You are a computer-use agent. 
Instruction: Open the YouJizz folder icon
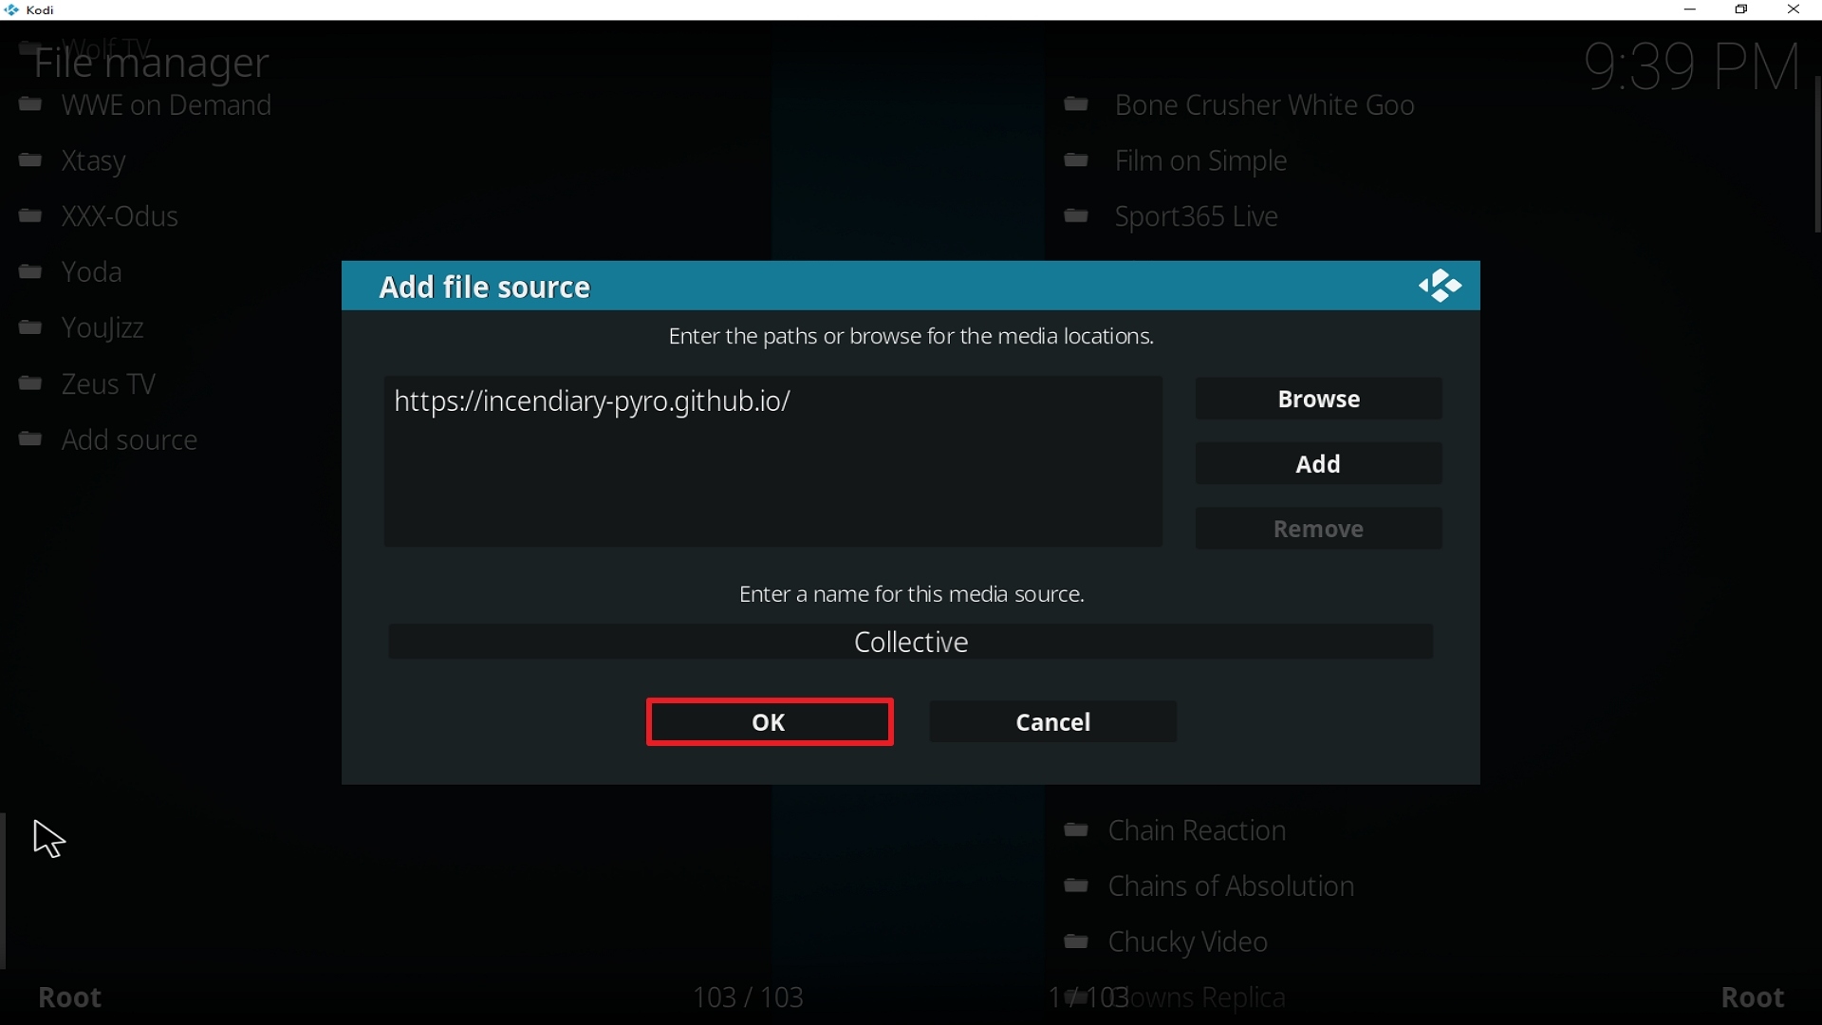[30, 328]
